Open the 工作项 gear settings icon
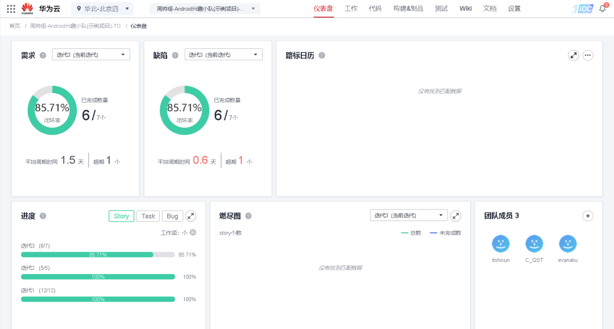The image size is (614, 329). (193, 232)
